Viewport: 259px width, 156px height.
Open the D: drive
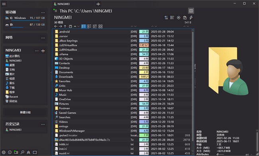click(25, 25)
